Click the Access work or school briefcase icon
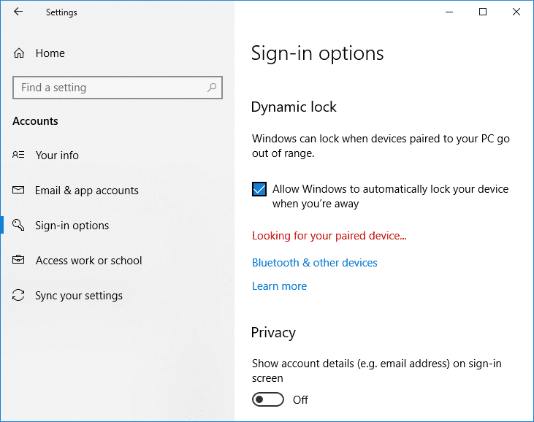The image size is (534, 422). point(19,261)
